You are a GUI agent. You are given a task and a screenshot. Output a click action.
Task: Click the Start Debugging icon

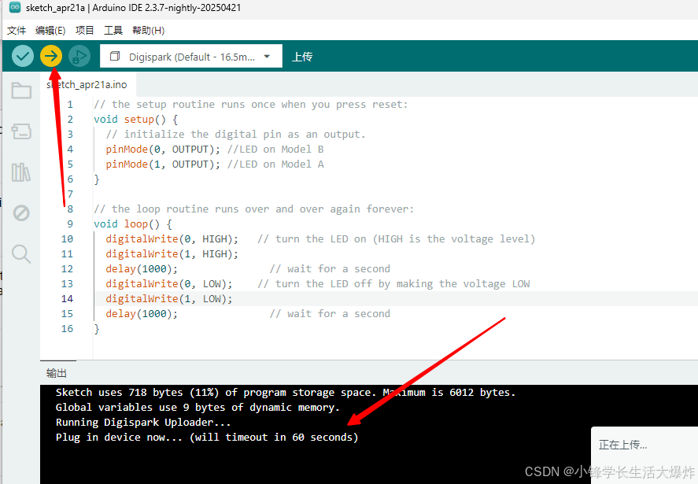coord(79,56)
